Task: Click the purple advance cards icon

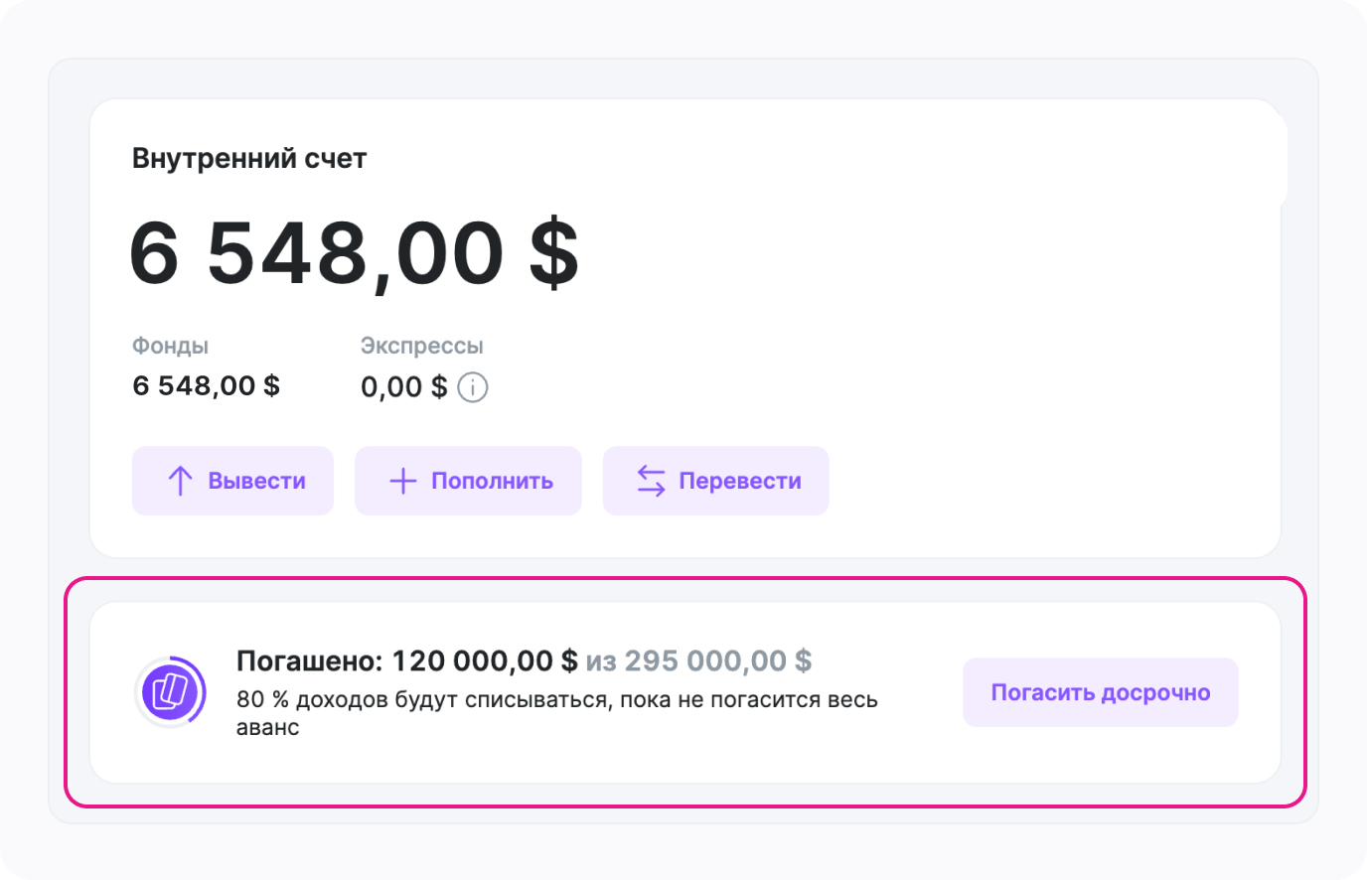Action: coord(165,691)
